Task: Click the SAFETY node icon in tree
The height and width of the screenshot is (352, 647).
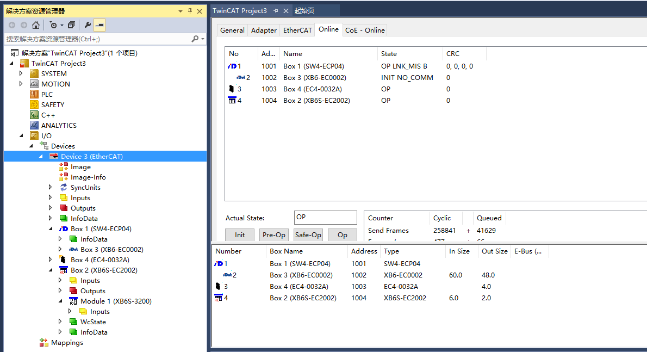Action: [x=34, y=104]
